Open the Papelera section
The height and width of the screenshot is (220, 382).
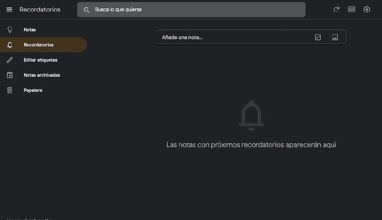click(33, 90)
